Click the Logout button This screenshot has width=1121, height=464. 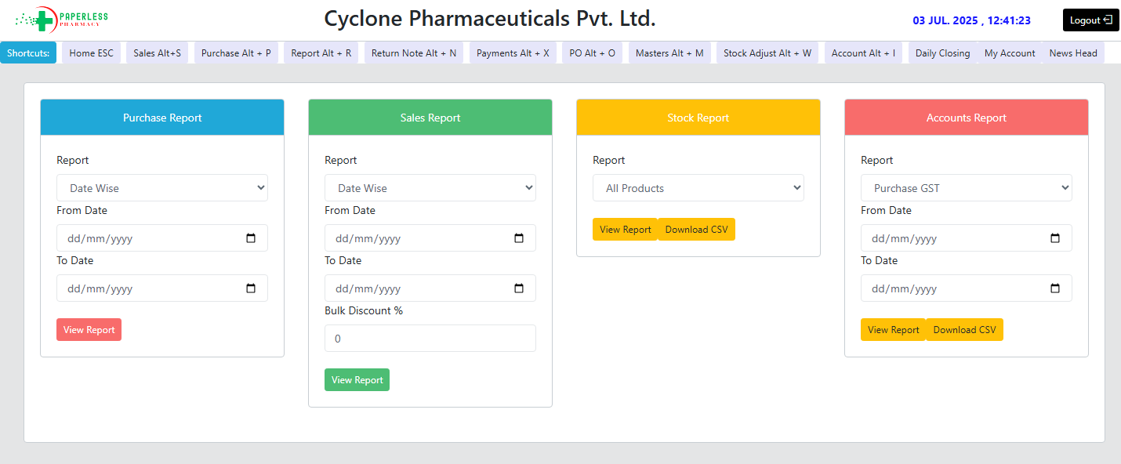pyautogui.click(x=1090, y=20)
